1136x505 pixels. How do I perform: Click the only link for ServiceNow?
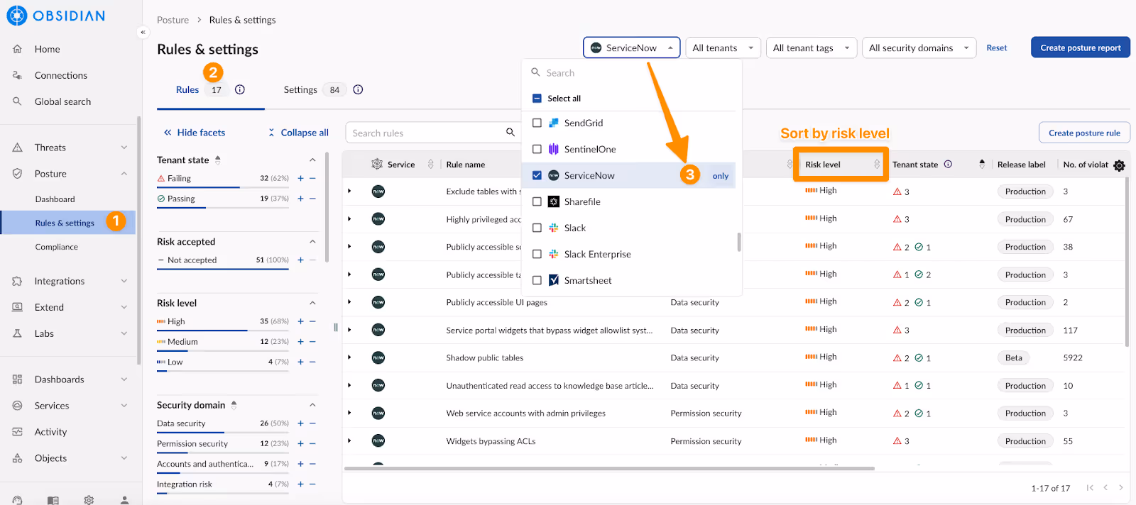(721, 176)
